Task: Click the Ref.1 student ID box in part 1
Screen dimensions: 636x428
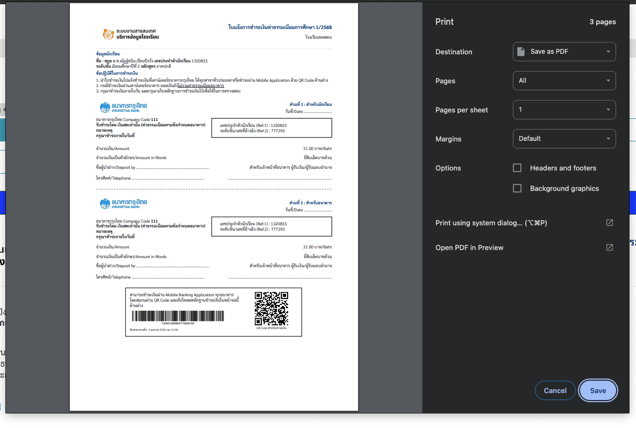Action: [271, 128]
